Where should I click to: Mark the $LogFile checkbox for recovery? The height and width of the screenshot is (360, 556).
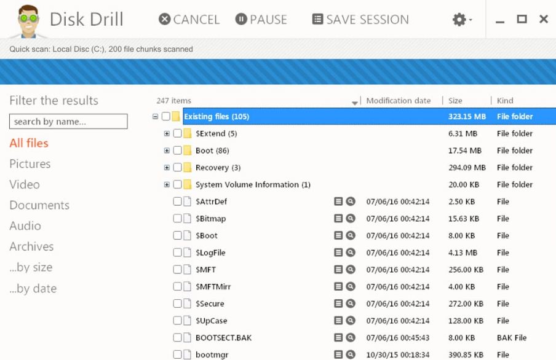(x=177, y=252)
